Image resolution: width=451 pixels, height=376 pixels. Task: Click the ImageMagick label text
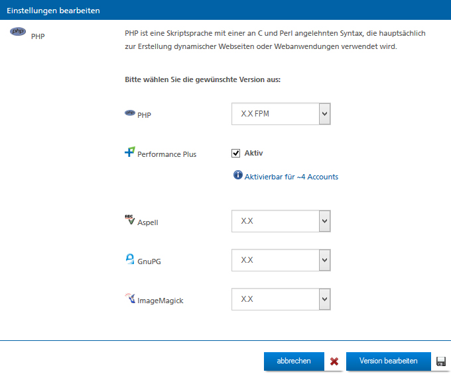coord(161,301)
